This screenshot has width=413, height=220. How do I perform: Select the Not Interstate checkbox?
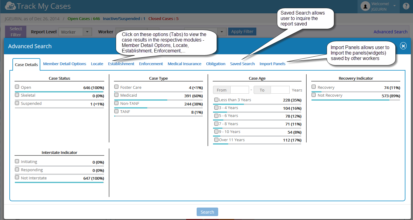pos(17,178)
